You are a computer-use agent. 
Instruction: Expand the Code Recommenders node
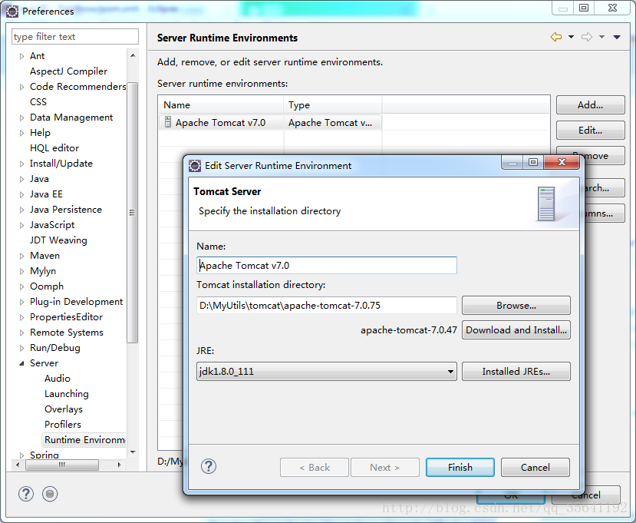tap(22, 87)
